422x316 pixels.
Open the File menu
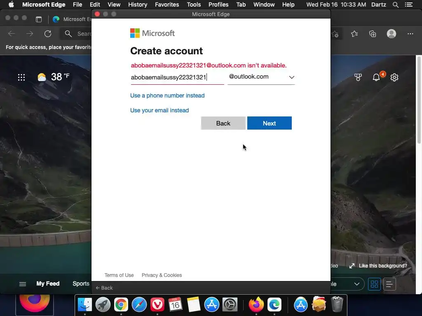pos(77,5)
